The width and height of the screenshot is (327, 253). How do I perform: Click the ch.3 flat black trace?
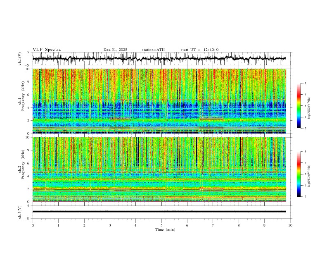159,212
